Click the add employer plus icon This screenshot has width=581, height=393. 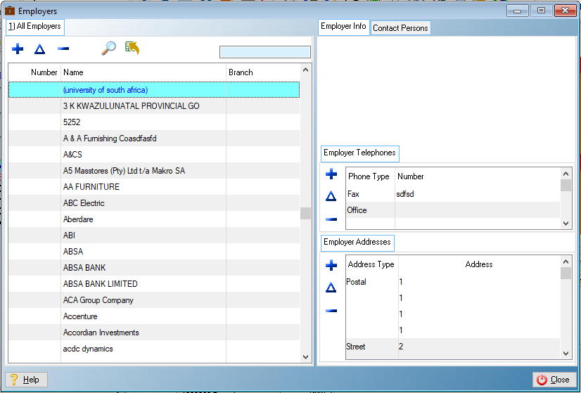click(18, 49)
